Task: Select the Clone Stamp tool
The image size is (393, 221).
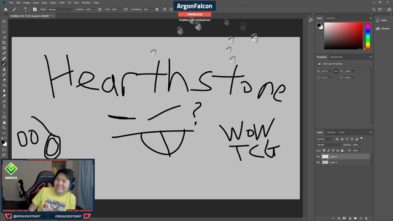Action: pos(4,69)
